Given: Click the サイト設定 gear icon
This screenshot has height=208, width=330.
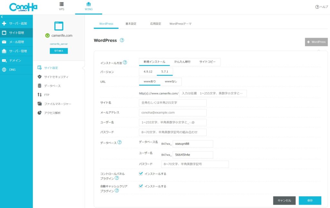Looking at the screenshot, I should click(x=39, y=68).
